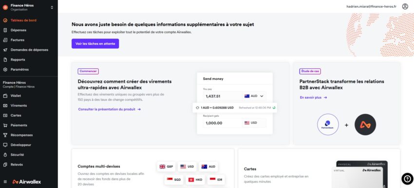The image size is (414, 188).
Task: Click the Commencer tag label
Action: [x=88, y=71]
